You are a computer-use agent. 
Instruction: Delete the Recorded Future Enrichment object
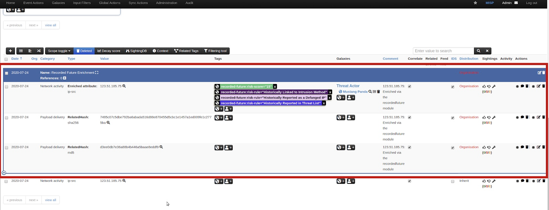(544, 73)
